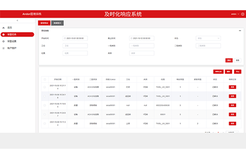Select the highlighted alarm info menu item
This screenshot has height=159, width=246.
point(17,34)
